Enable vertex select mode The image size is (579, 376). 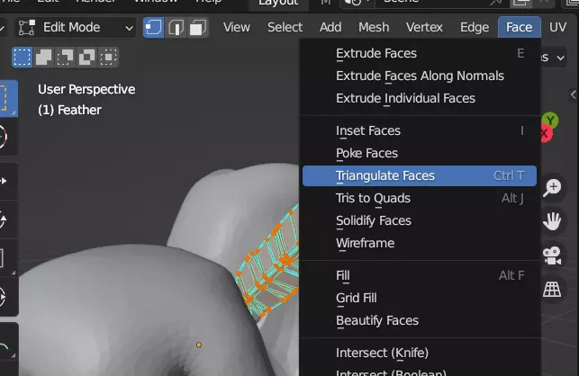pos(154,27)
